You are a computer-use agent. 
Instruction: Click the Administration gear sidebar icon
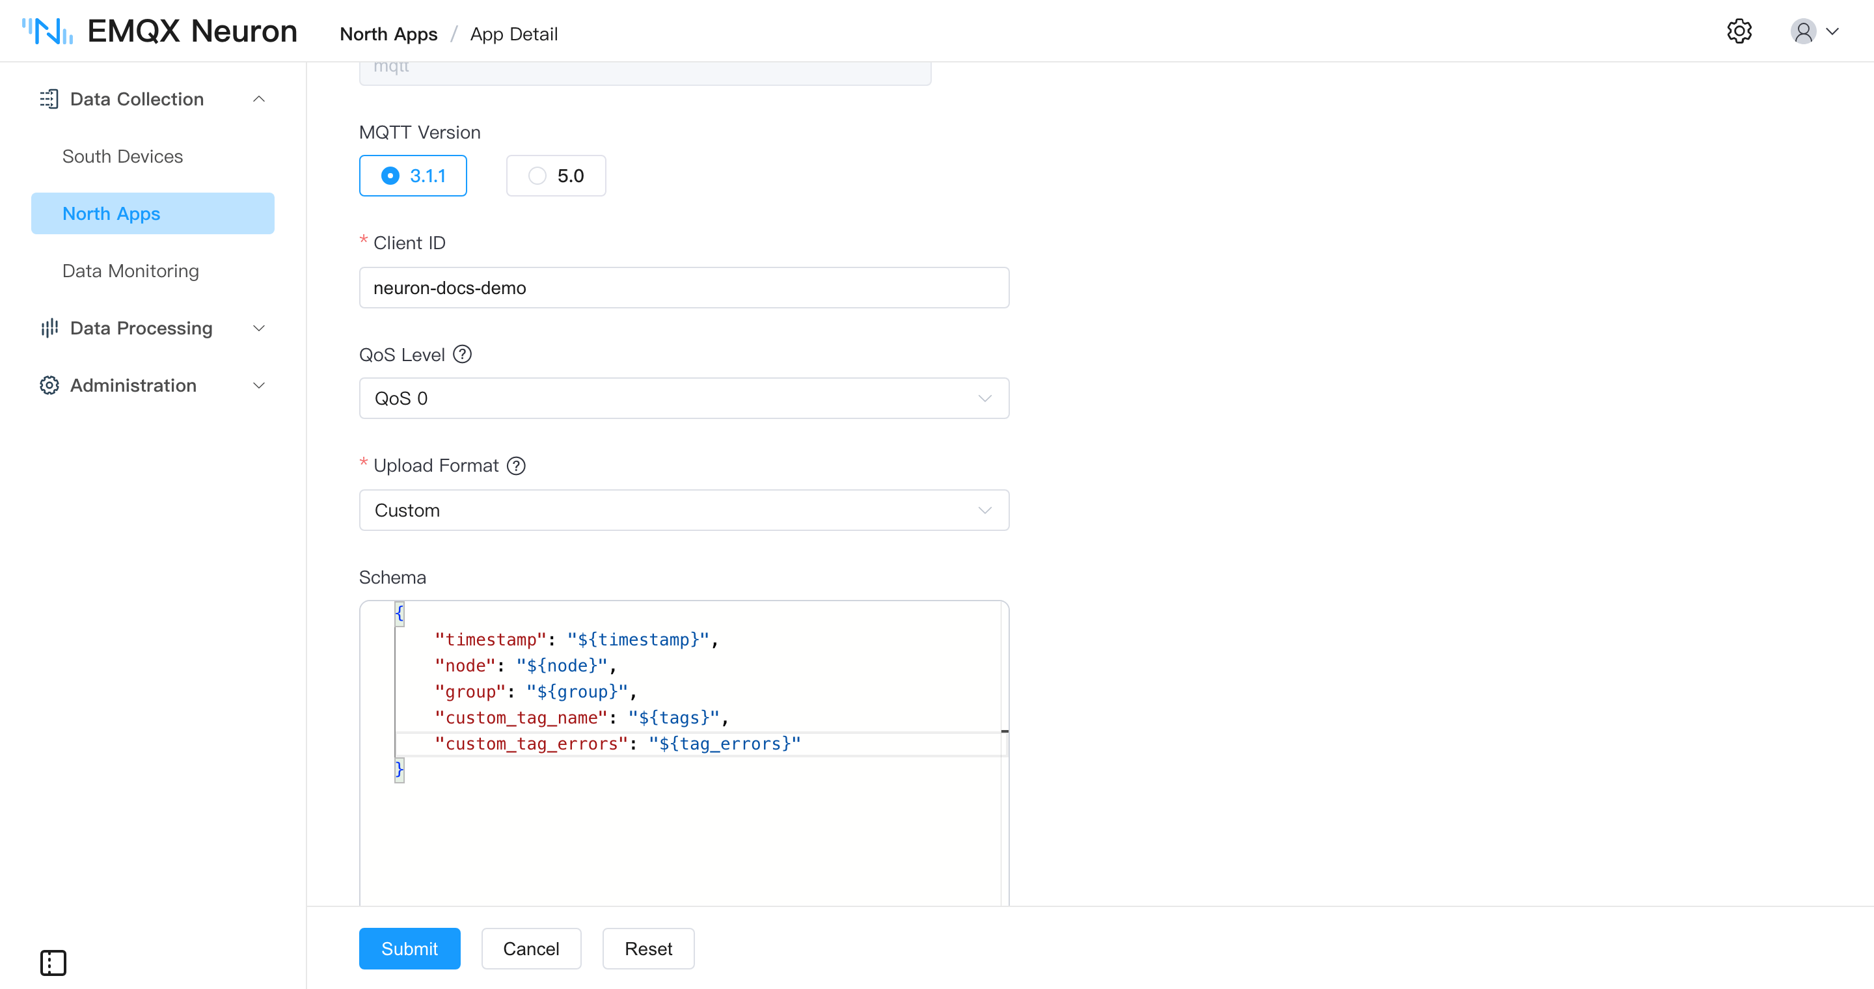pyautogui.click(x=49, y=385)
